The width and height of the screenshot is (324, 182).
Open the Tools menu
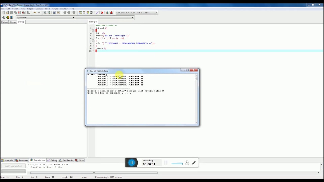tap(47, 9)
